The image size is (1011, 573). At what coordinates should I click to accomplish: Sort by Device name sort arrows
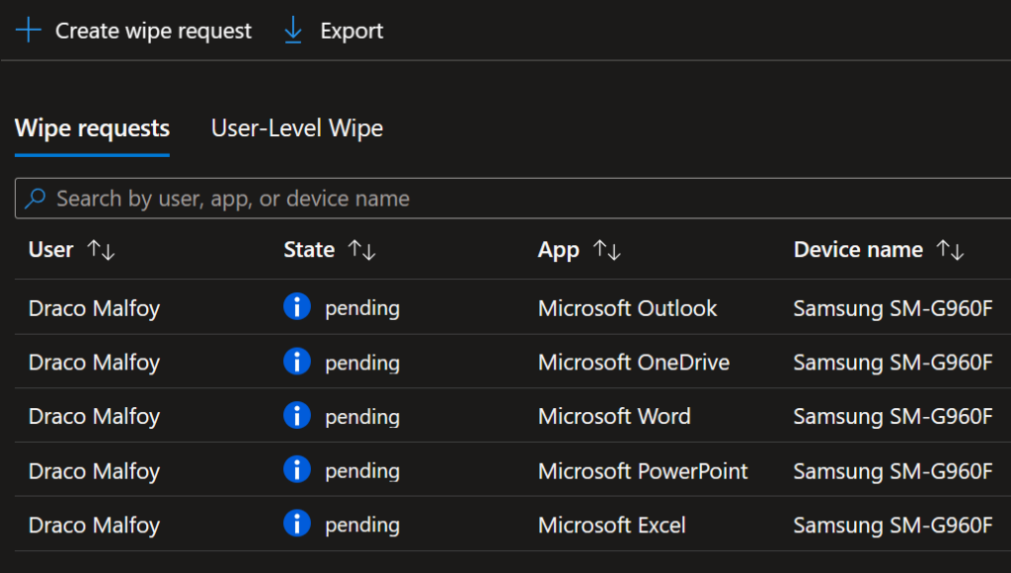(x=950, y=250)
